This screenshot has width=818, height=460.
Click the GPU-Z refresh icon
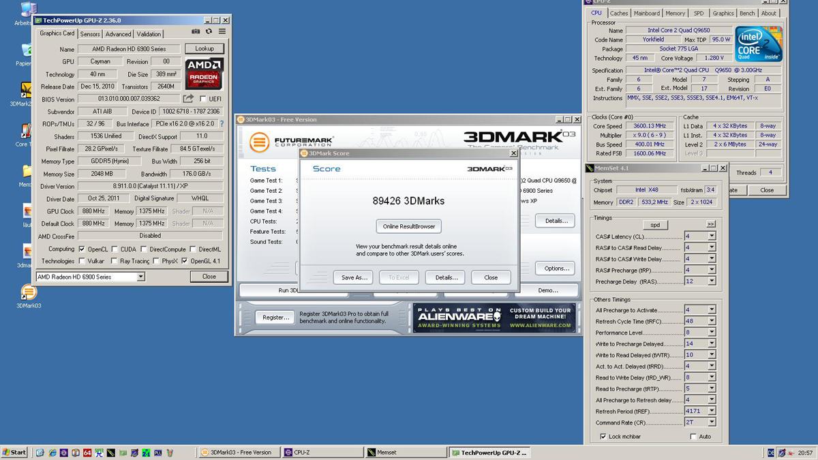(x=209, y=31)
